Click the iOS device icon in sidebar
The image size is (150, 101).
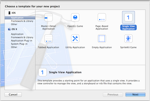(9, 13)
